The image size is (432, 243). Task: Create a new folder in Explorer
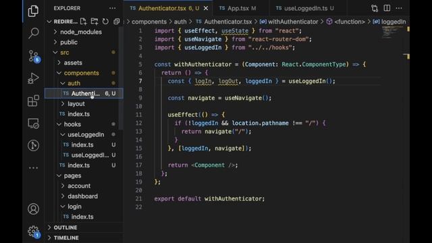pos(94,22)
